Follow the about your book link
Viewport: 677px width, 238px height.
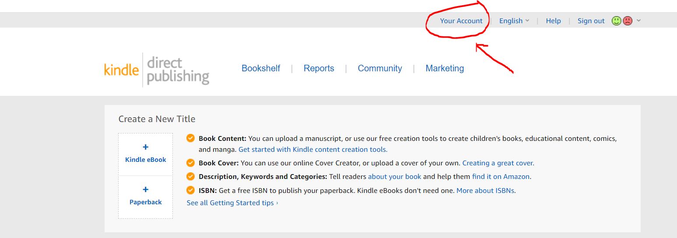[395, 177]
